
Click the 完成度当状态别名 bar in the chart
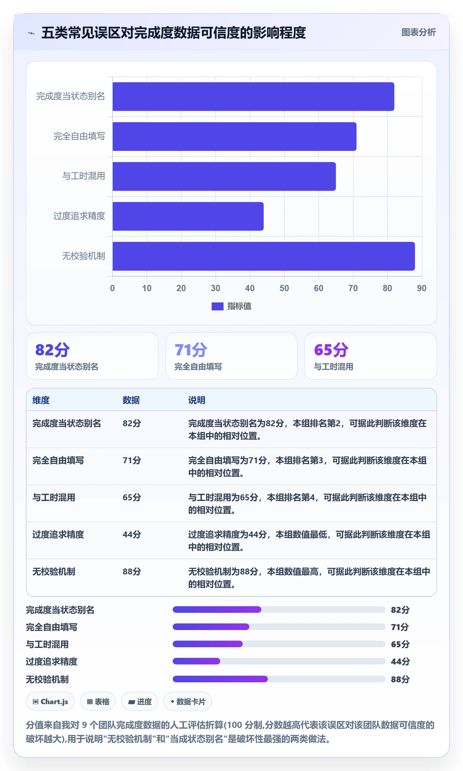click(x=253, y=97)
